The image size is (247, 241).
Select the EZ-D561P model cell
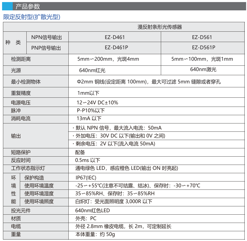(x=203, y=47)
